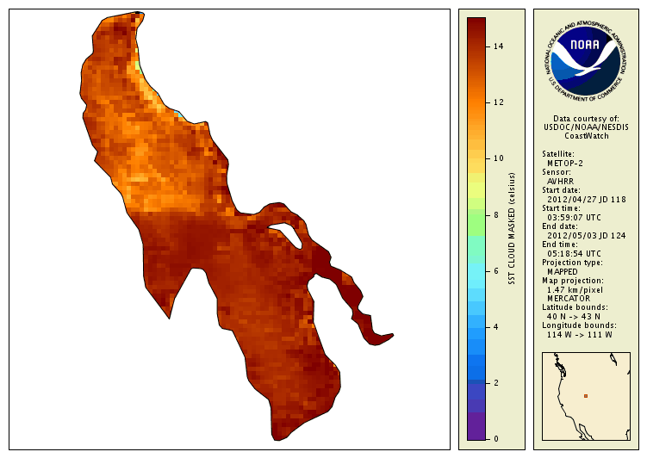Click the '40 N -> 43 N' latitude value
647x458 pixels.
point(574,317)
